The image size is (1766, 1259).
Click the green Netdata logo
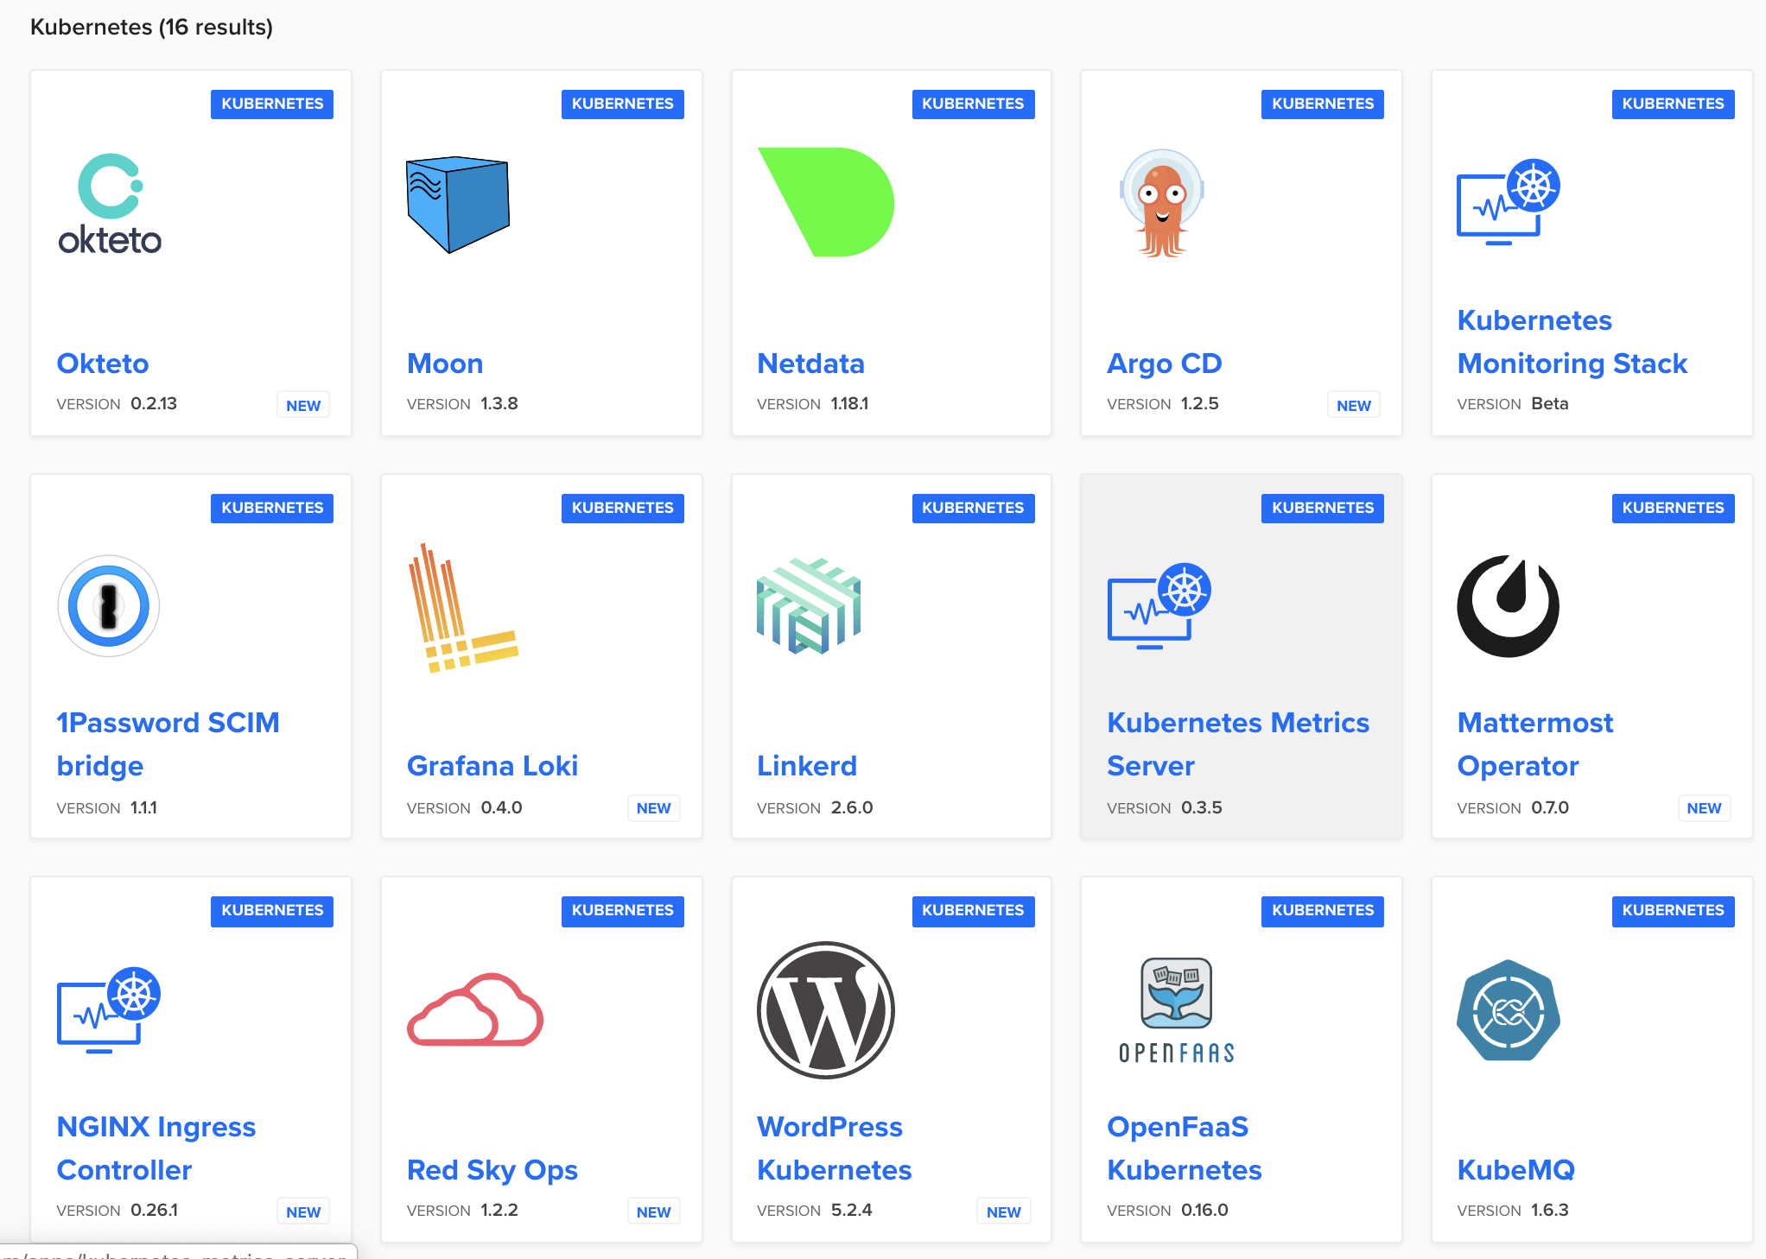(826, 202)
